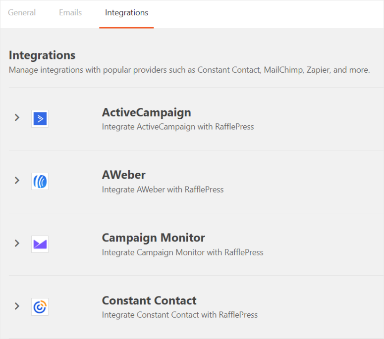The height and width of the screenshot is (339, 384).
Task: Click 'Integrate AWeber with RafflePress' text
Action: pyautogui.click(x=163, y=190)
